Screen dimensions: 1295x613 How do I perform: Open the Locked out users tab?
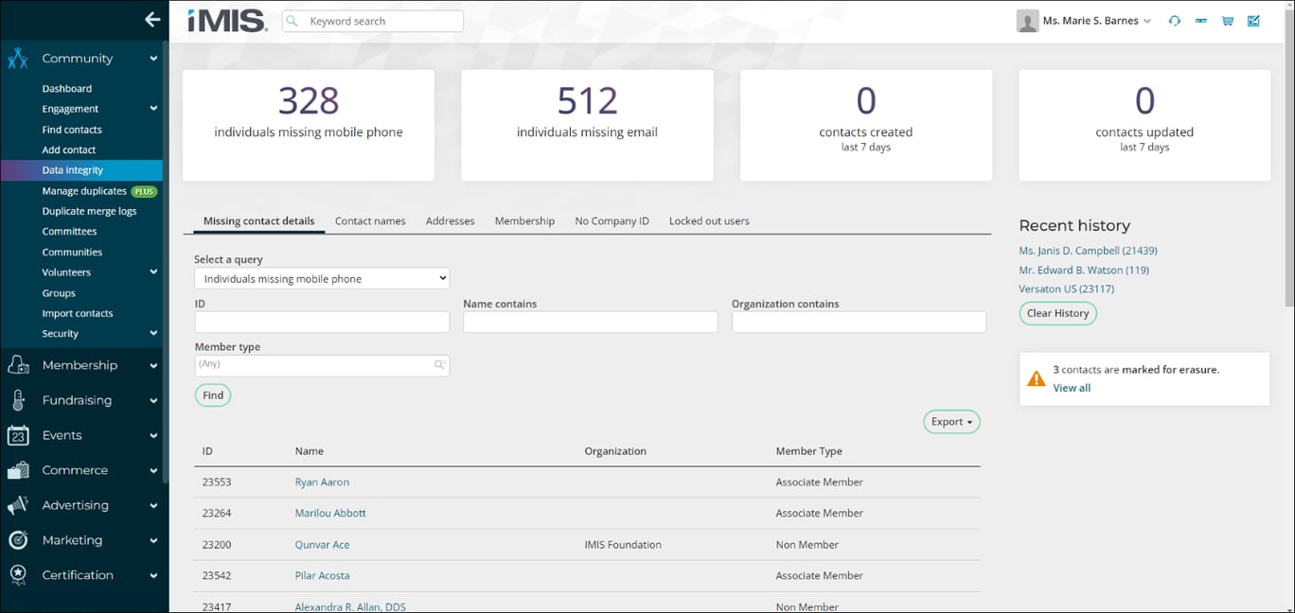pyautogui.click(x=708, y=220)
